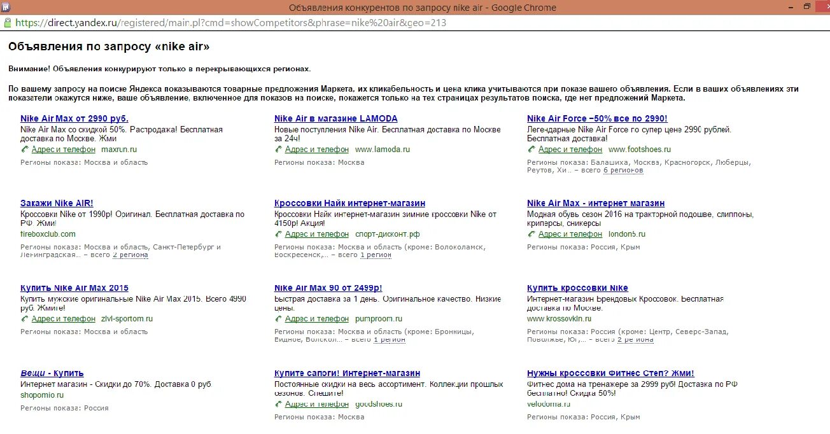Click the zivi-sportom.ru domain text

(127, 319)
